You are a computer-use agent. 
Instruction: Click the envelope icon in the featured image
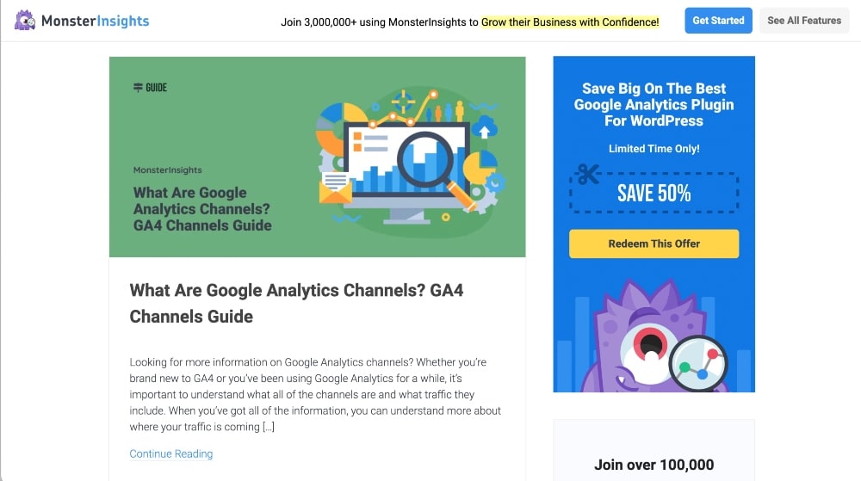click(x=335, y=188)
